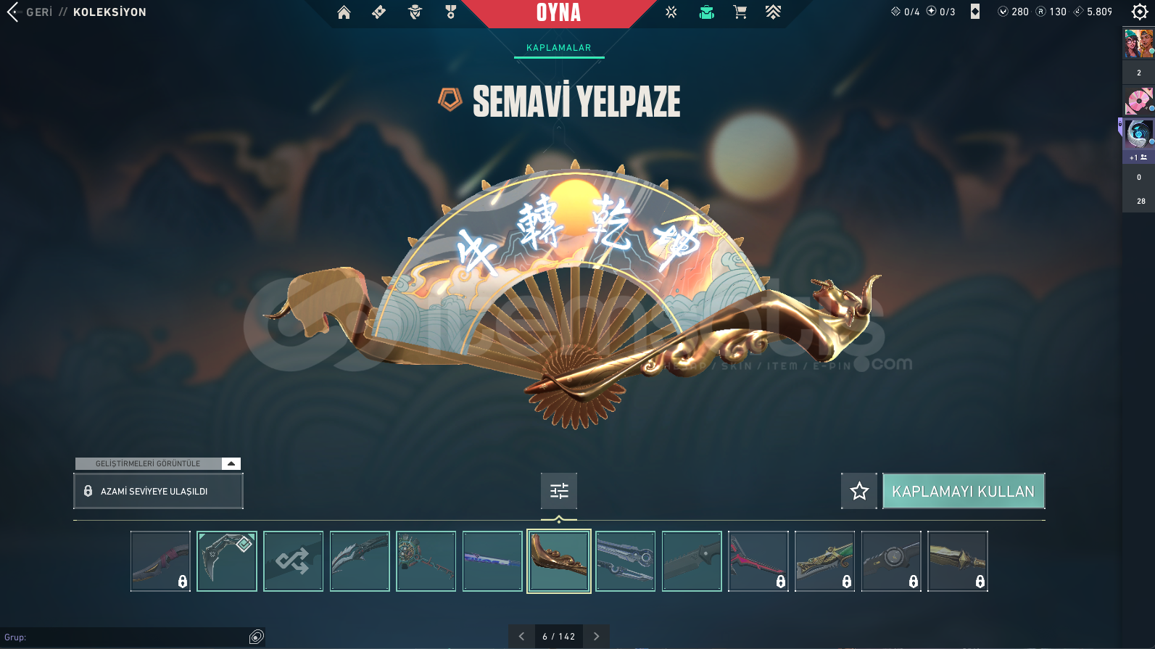Open the settings gear icon
The width and height of the screenshot is (1155, 649).
point(1140,12)
